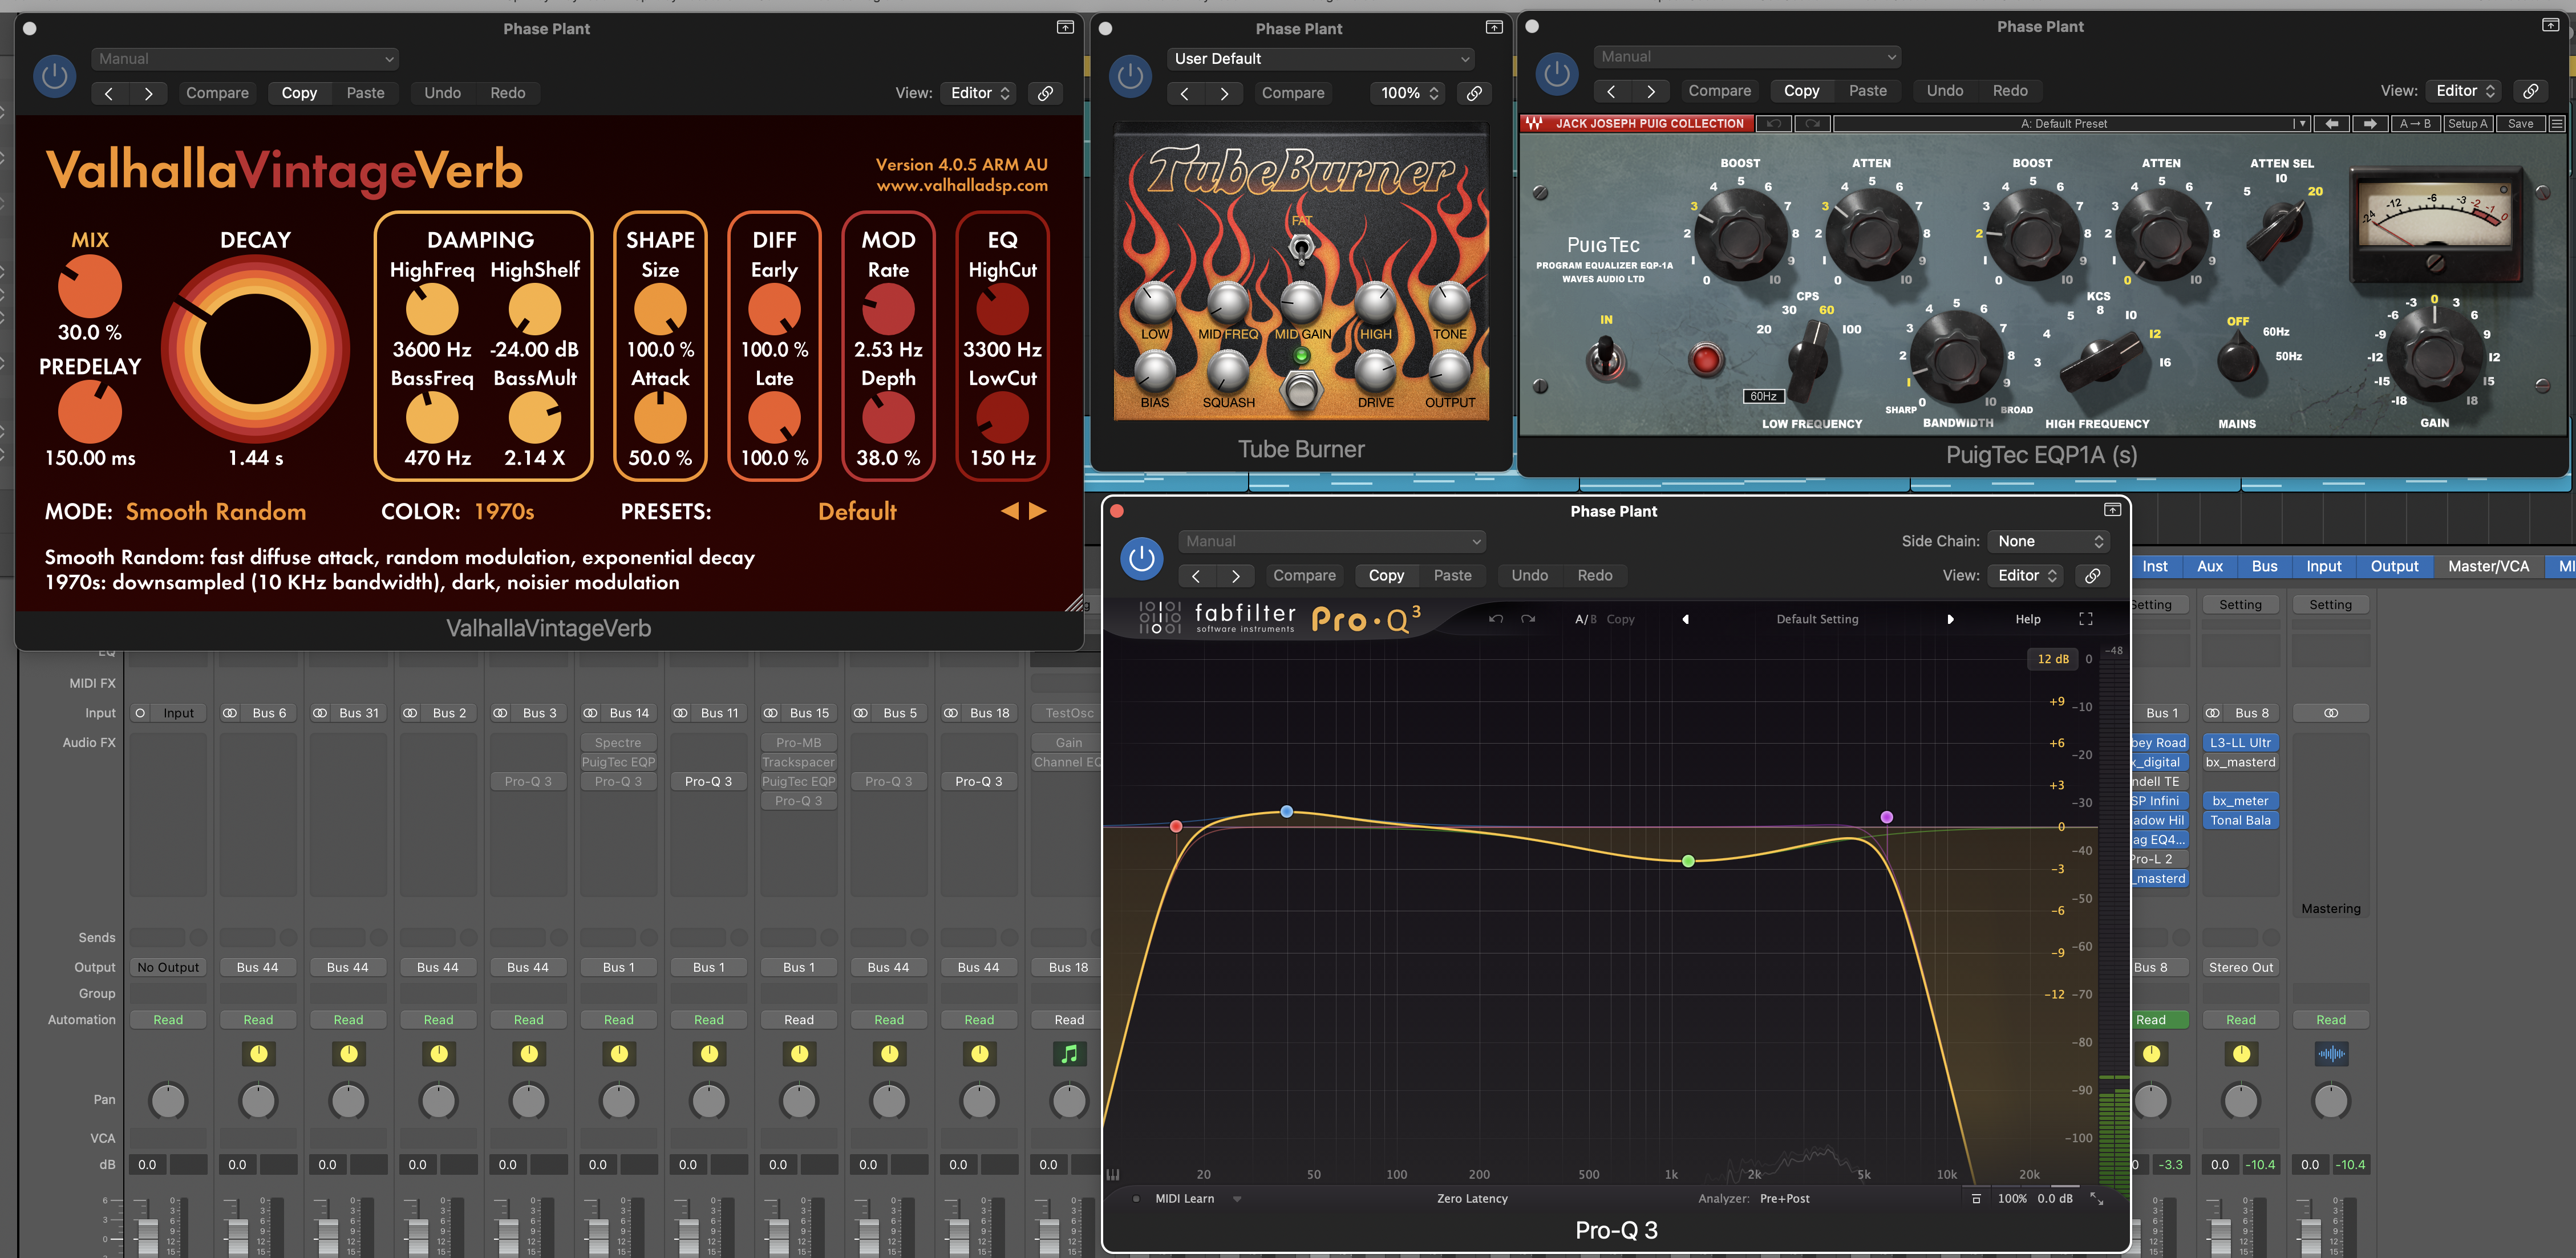This screenshot has width=2576, height=1258.
Task: Go to next preset in ValhallaVintageVerb header
Action: pyautogui.click(x=149, y=93)
